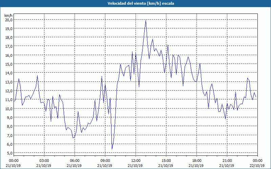Click the "km/h" unit label above the y-axis
This screenshot has height=169, width=271.
tap(8, 16)
